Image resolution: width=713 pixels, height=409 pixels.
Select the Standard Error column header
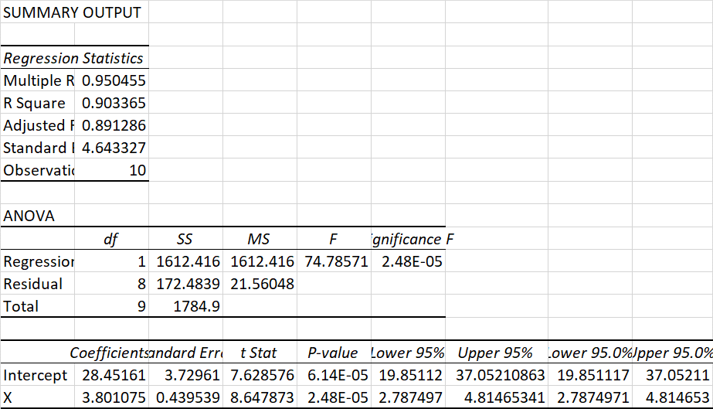point(185,353)
